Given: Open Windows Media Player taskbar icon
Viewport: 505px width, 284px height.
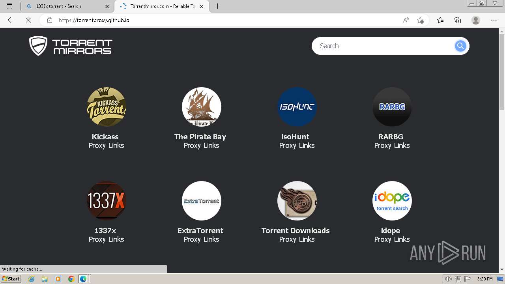Looking at the screenshot, I should pos(58,279).
